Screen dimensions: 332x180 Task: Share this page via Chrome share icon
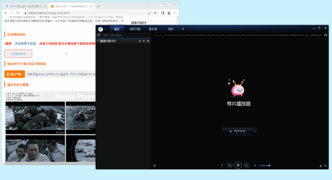pyautogui.click(x=149, y=13)
